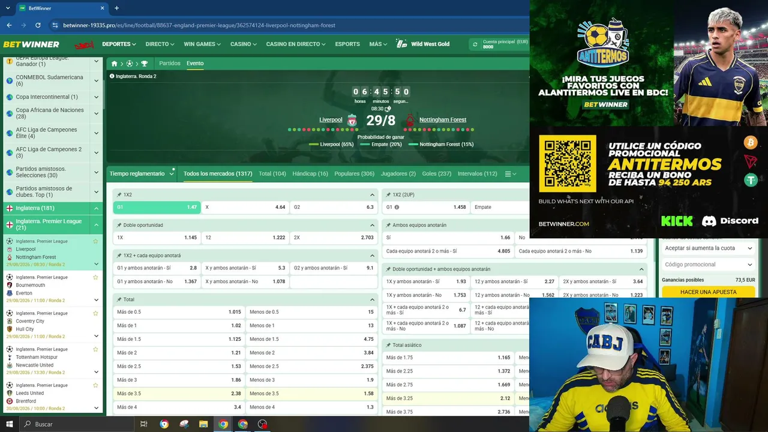The image size is (768, 432).
Task: Collapse the Inglaterra (181) section
Action: click(x=96, y=208)
